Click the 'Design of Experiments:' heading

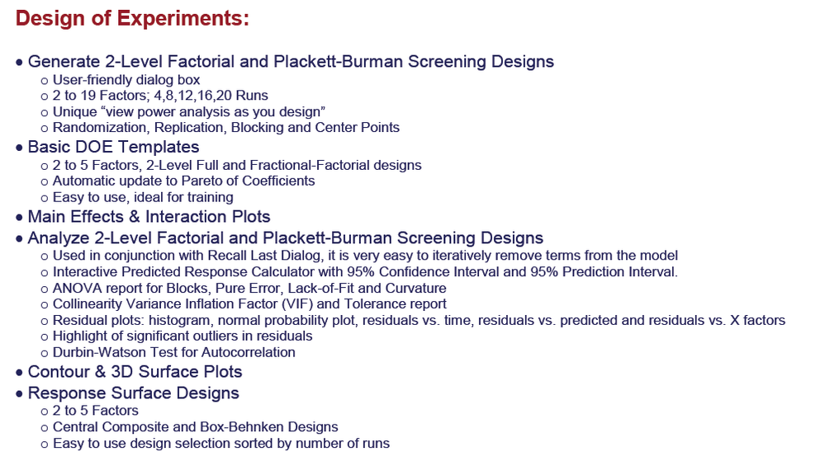tap(132, 18)
